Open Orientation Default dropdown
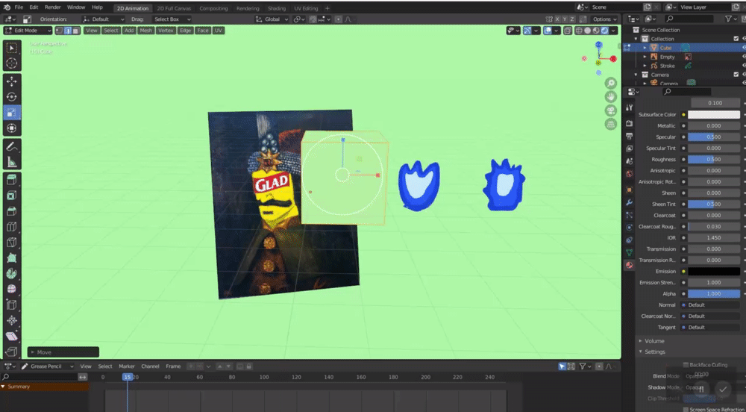The height and width of the screenshot is (412, 746). point(103,19)
